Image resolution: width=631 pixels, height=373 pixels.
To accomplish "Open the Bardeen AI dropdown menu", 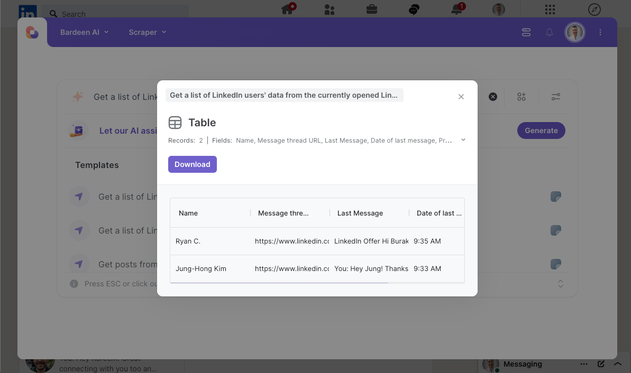I will [85, 32].
